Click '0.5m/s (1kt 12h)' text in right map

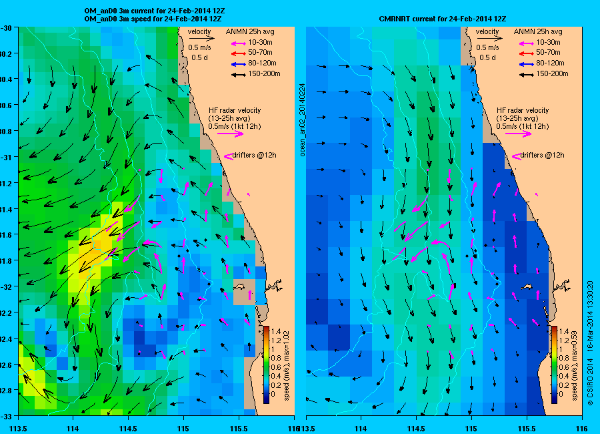tap(523, 126)
